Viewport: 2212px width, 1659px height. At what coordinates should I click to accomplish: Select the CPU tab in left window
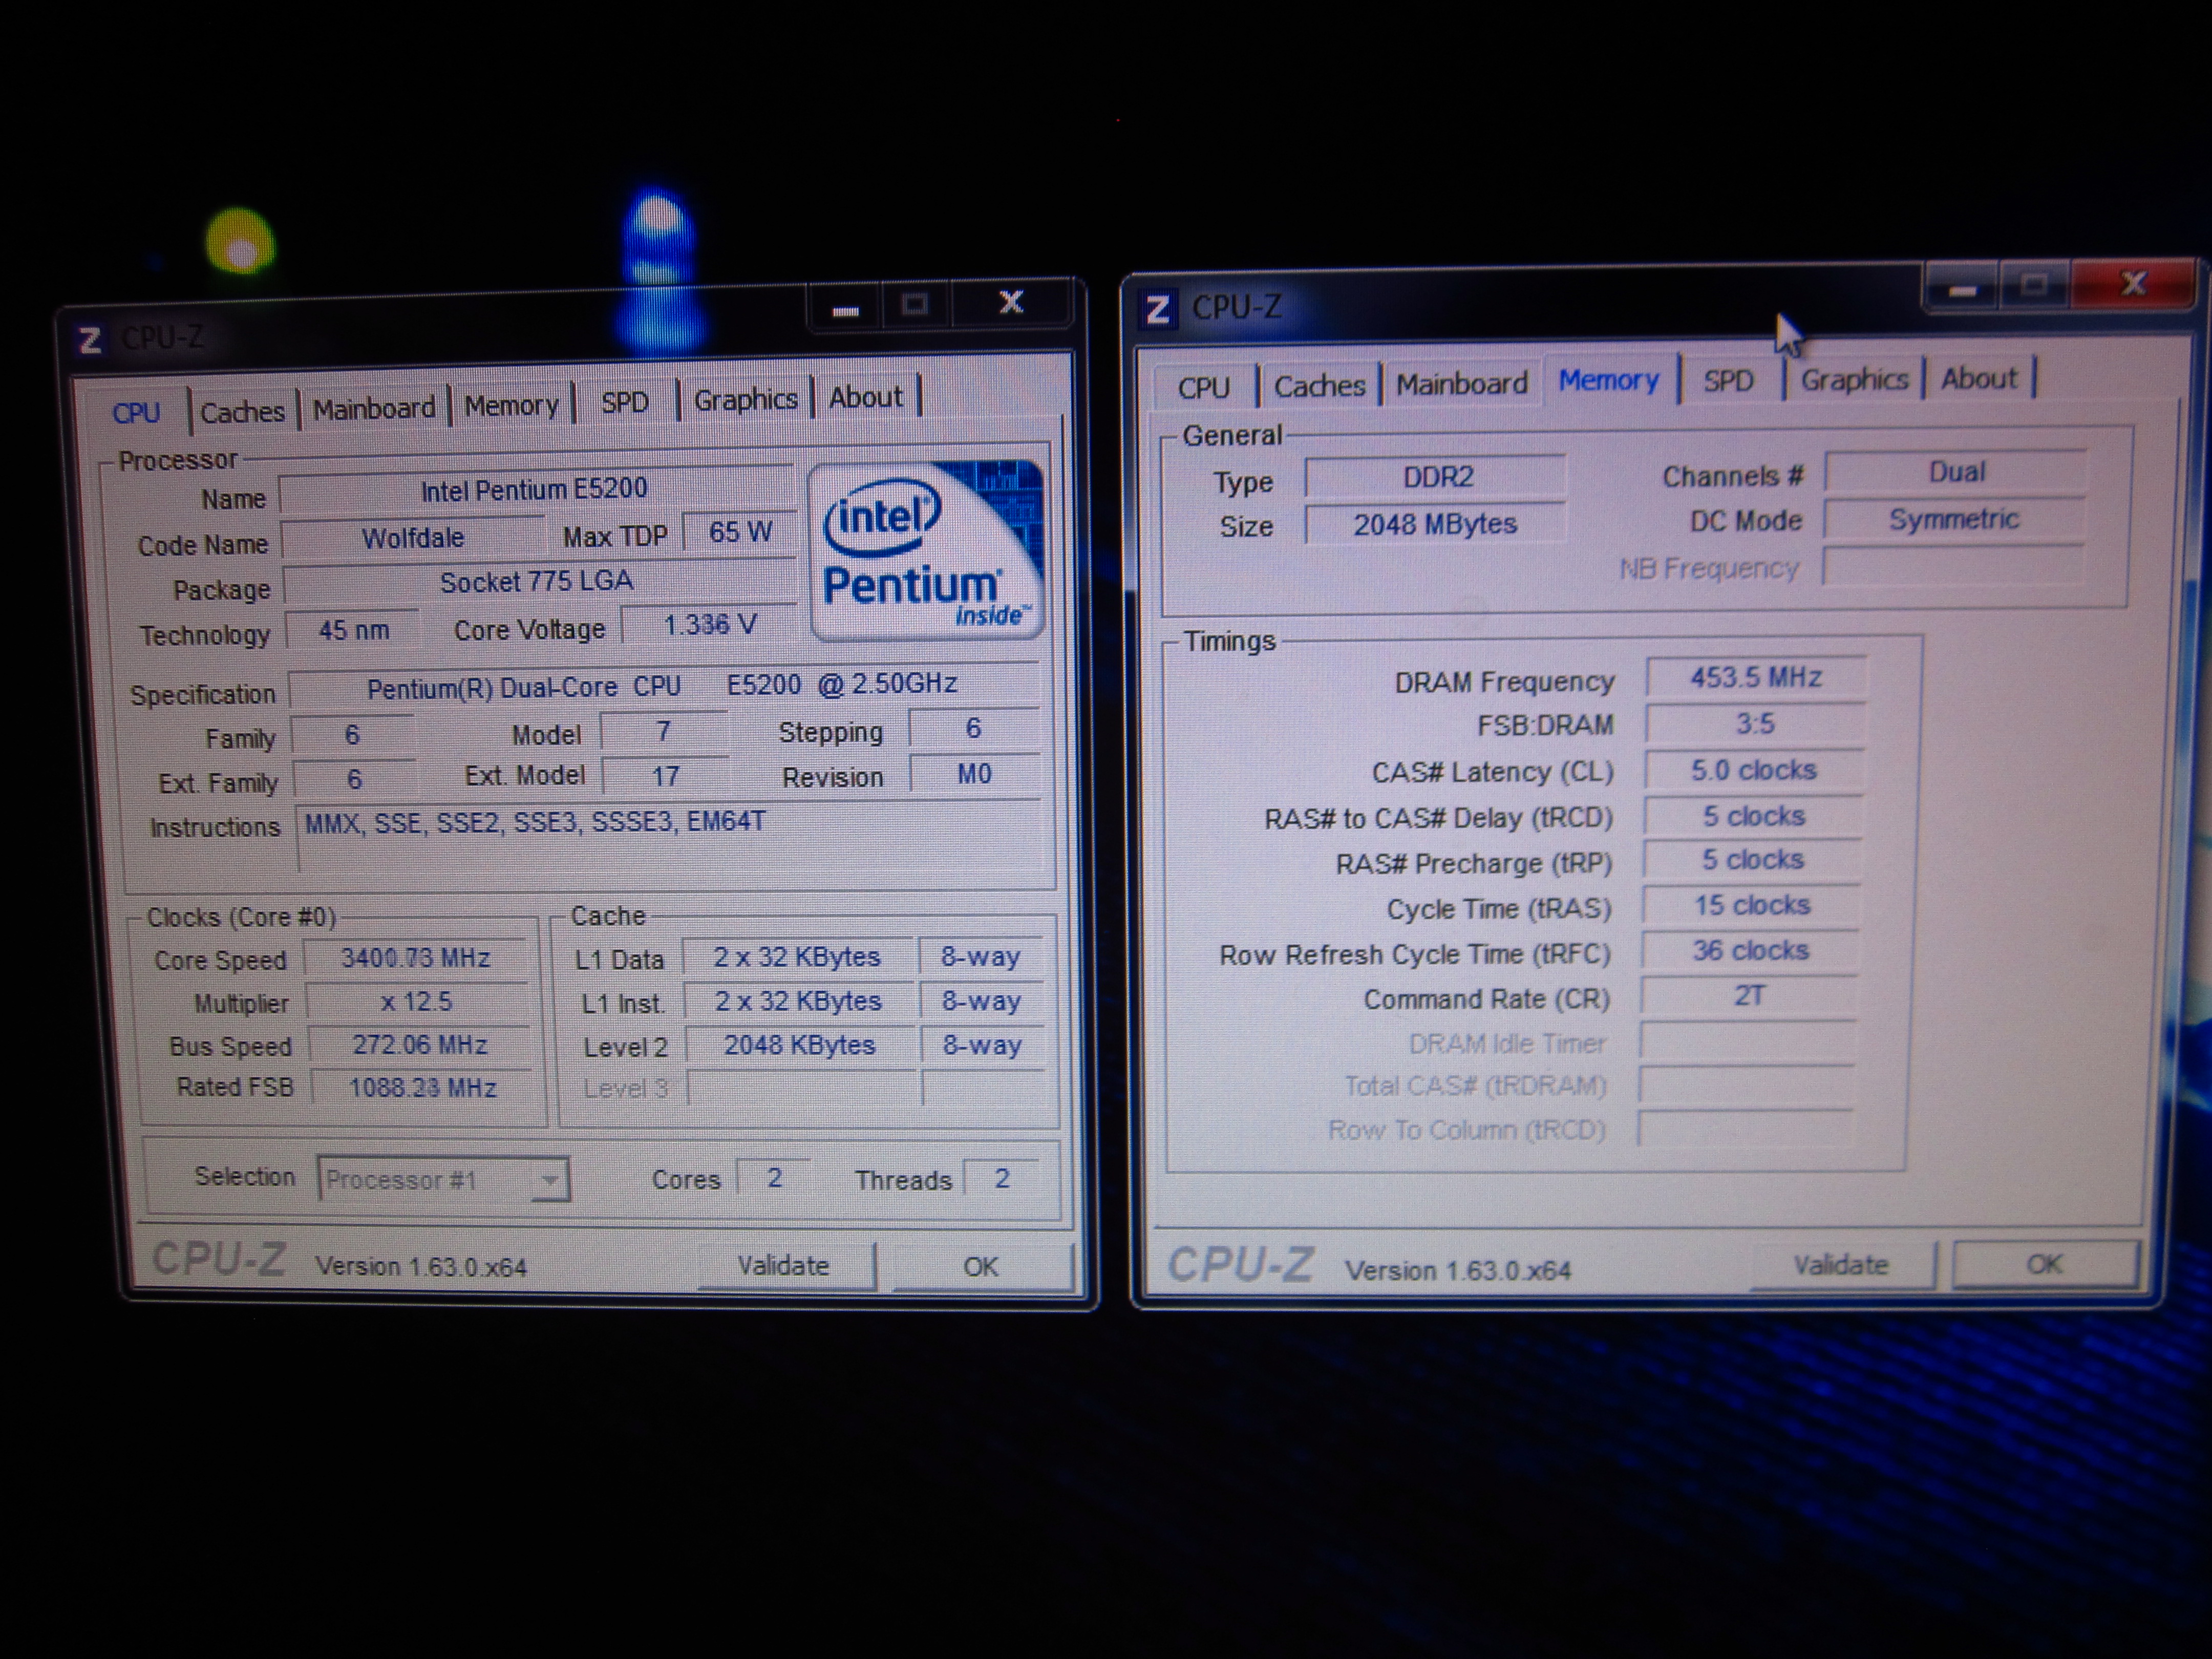[136, 413]
